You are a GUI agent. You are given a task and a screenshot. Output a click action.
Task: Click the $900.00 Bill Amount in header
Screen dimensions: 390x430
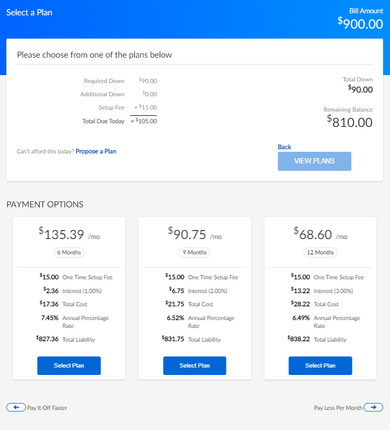tap(360, 24)
